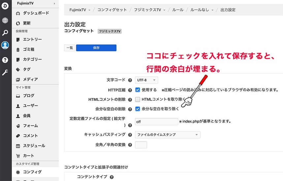This screenshot has width=283, height=181.
Task: Open search with the magnifier icon
Action: pos(5,33)
